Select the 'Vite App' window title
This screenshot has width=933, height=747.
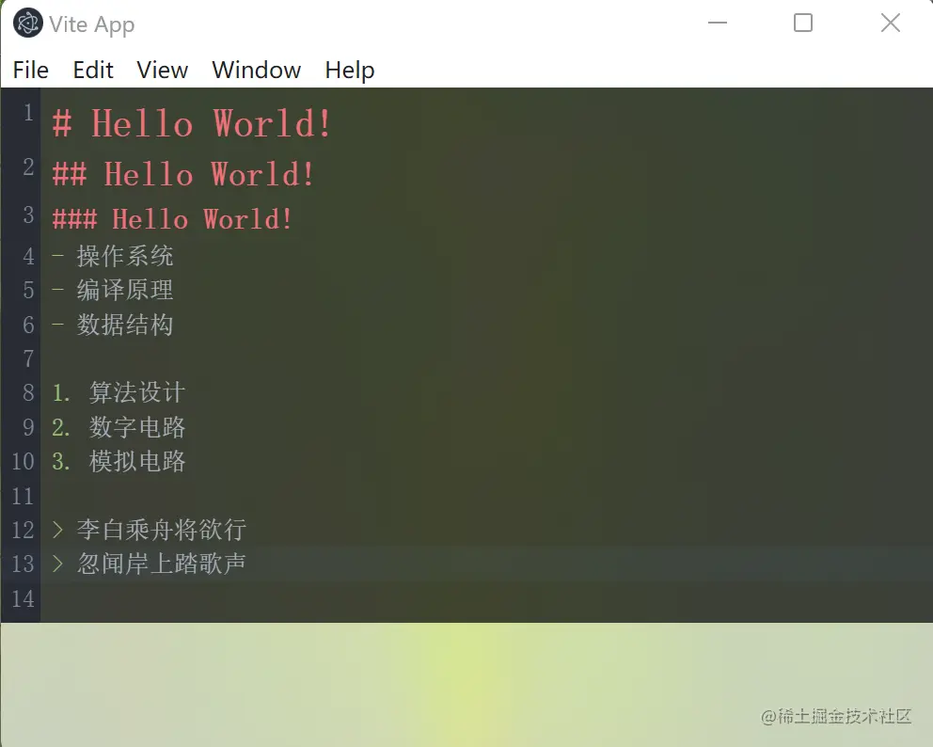click(91, 24)
